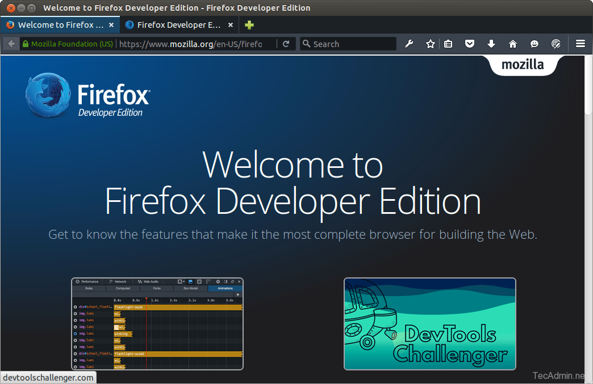Click the Mozilla Foundation (US) security badge
593x384 pixels.
68,44
